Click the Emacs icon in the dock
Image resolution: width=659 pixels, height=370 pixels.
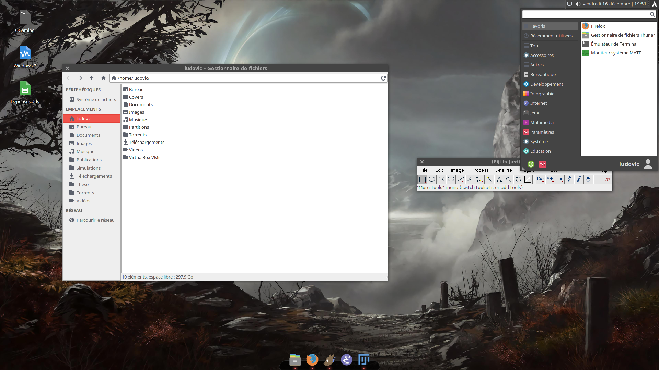tap(347, 360)
